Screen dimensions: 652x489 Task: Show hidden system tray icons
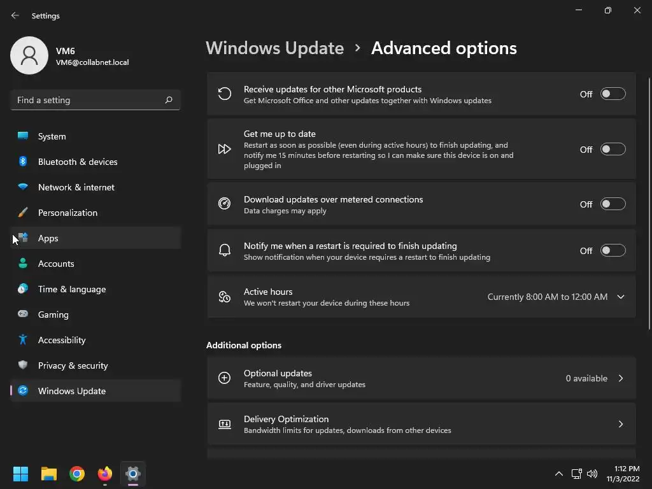click(559, 474)
